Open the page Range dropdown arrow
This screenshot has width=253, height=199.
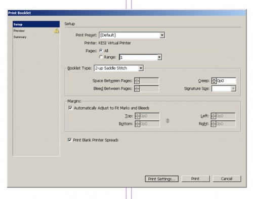coord(159,57)
